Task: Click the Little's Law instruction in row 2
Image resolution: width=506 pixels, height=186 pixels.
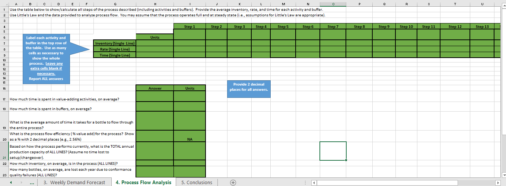Action: pos(167,15)
